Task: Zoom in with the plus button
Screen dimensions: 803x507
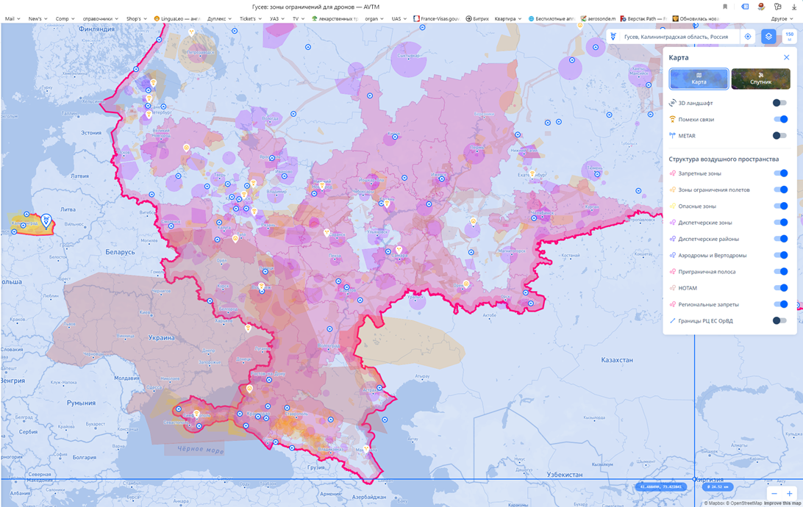Action: coord(789,494)
